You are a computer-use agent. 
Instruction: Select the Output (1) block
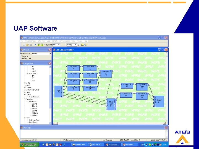click(159, 102)
